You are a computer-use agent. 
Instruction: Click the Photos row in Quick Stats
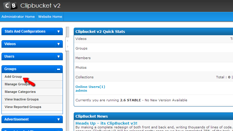tap(153, 67)
